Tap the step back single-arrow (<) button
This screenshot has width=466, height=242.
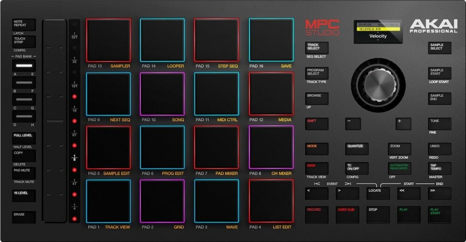click(317, 194)
